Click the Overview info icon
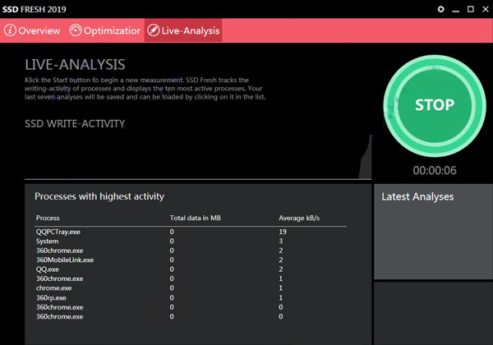This screenshot has width=493, height=345. click(x=10, y=30)
